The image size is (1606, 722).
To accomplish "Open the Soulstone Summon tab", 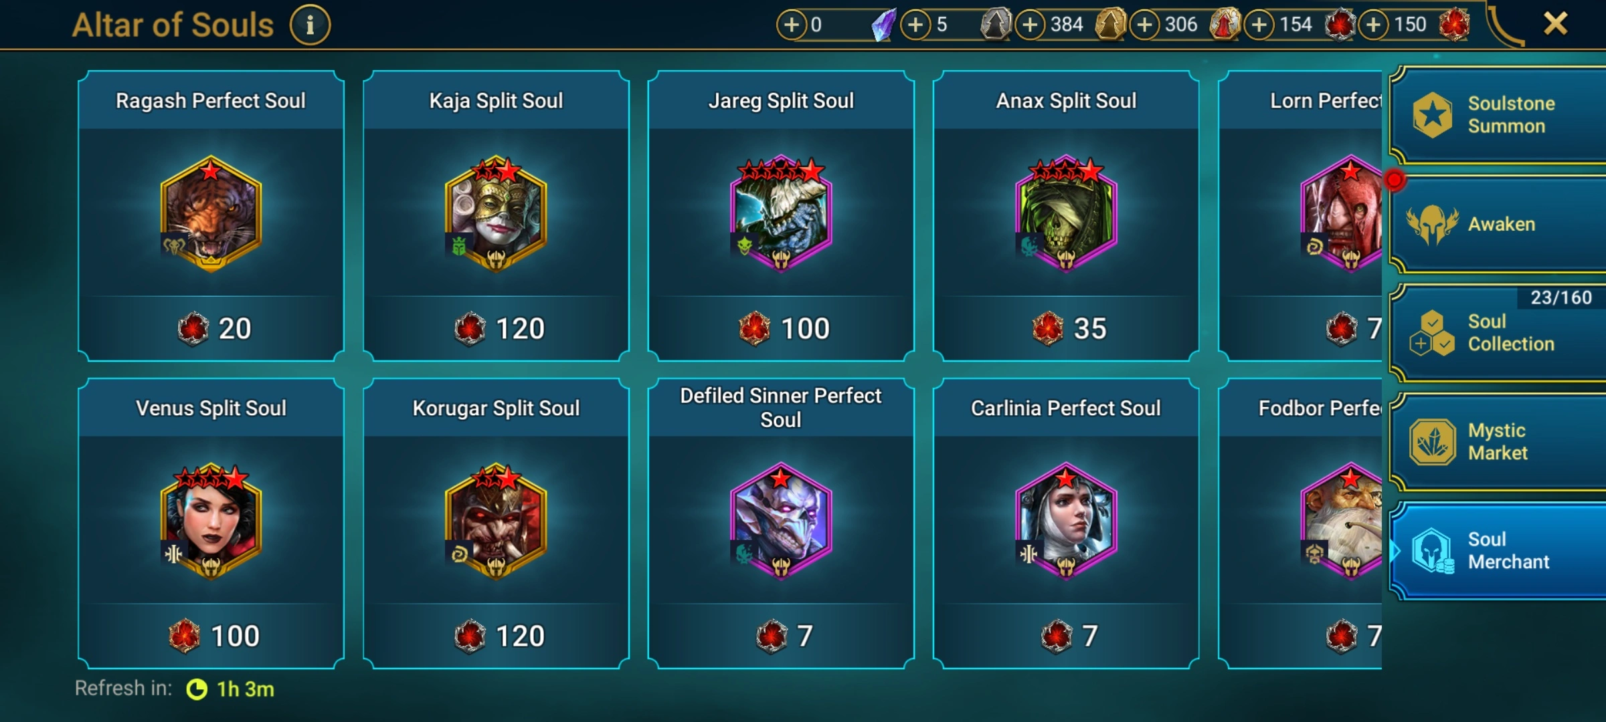I will 1498,115.
